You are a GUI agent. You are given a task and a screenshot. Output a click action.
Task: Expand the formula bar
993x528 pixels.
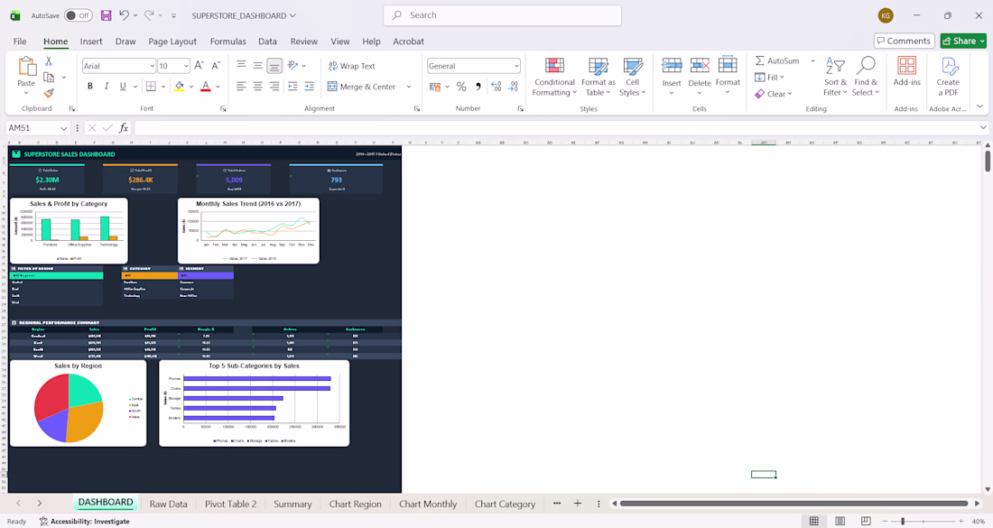[x=983, y=128]
